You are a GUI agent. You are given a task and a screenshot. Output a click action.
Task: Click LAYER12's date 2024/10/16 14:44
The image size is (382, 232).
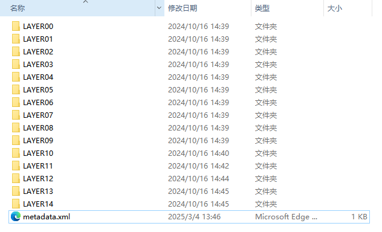click(198, 179)
